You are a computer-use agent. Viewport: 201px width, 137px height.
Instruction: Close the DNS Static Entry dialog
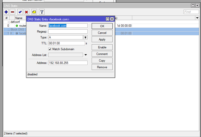112,19
